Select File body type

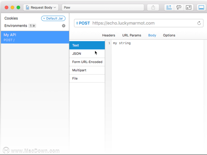click(87, 78)
